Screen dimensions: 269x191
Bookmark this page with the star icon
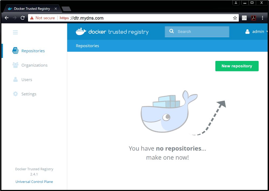click(x=235, y=18)
